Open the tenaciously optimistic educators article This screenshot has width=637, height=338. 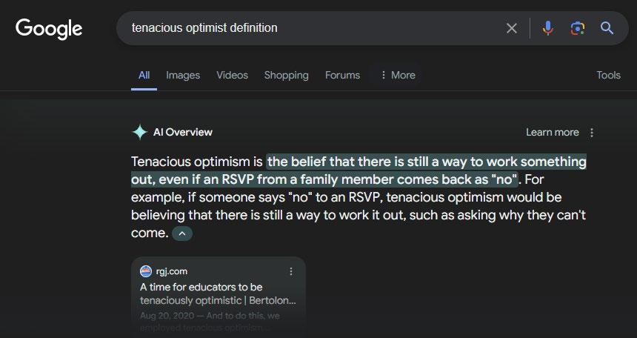coord(218,294)
